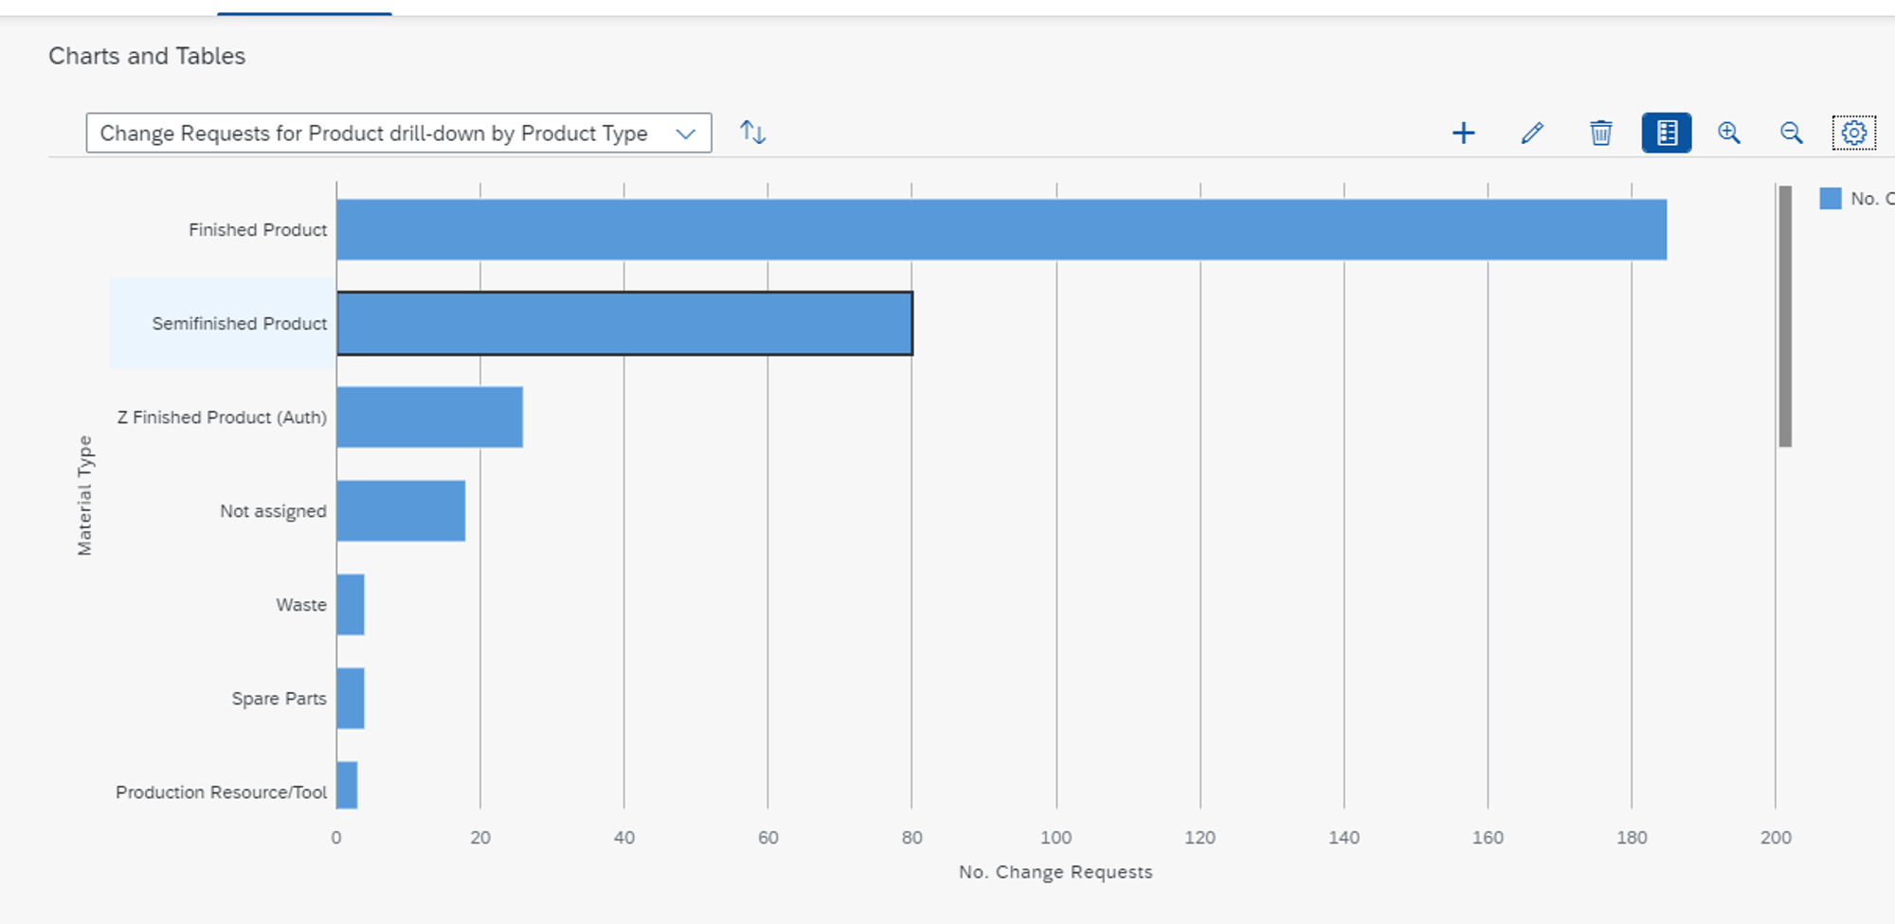1895x924 pixels.
Task: Select the Spare Parts bar
Action: pyautogui.click(x=351, y=699)
